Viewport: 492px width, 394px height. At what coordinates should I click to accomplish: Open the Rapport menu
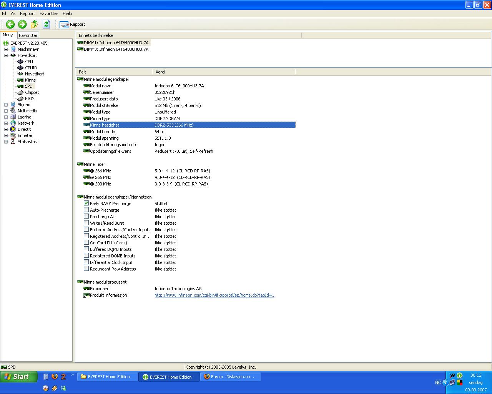27,13
